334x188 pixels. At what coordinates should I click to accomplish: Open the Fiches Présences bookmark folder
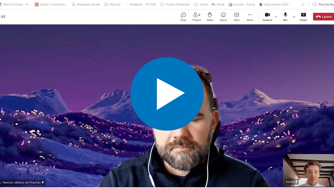pyautogui.click(x=175, y=4)
